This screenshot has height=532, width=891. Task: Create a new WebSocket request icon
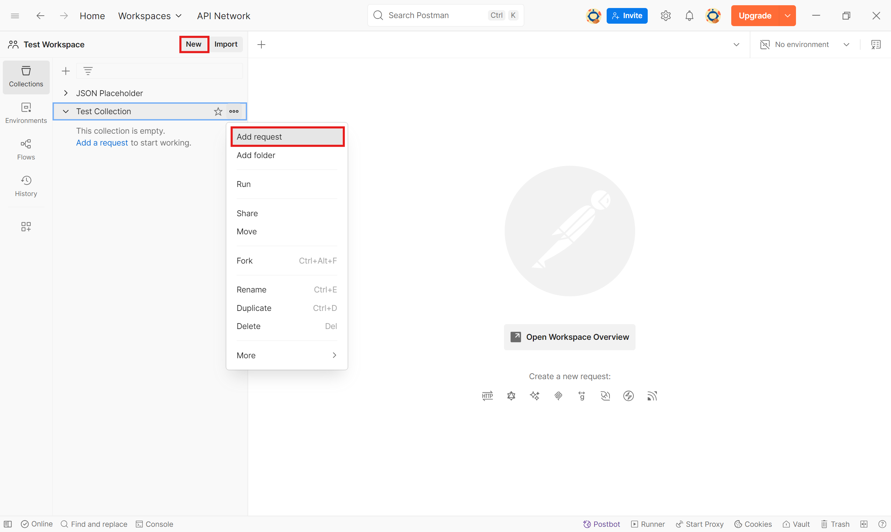tap(605, 396)
